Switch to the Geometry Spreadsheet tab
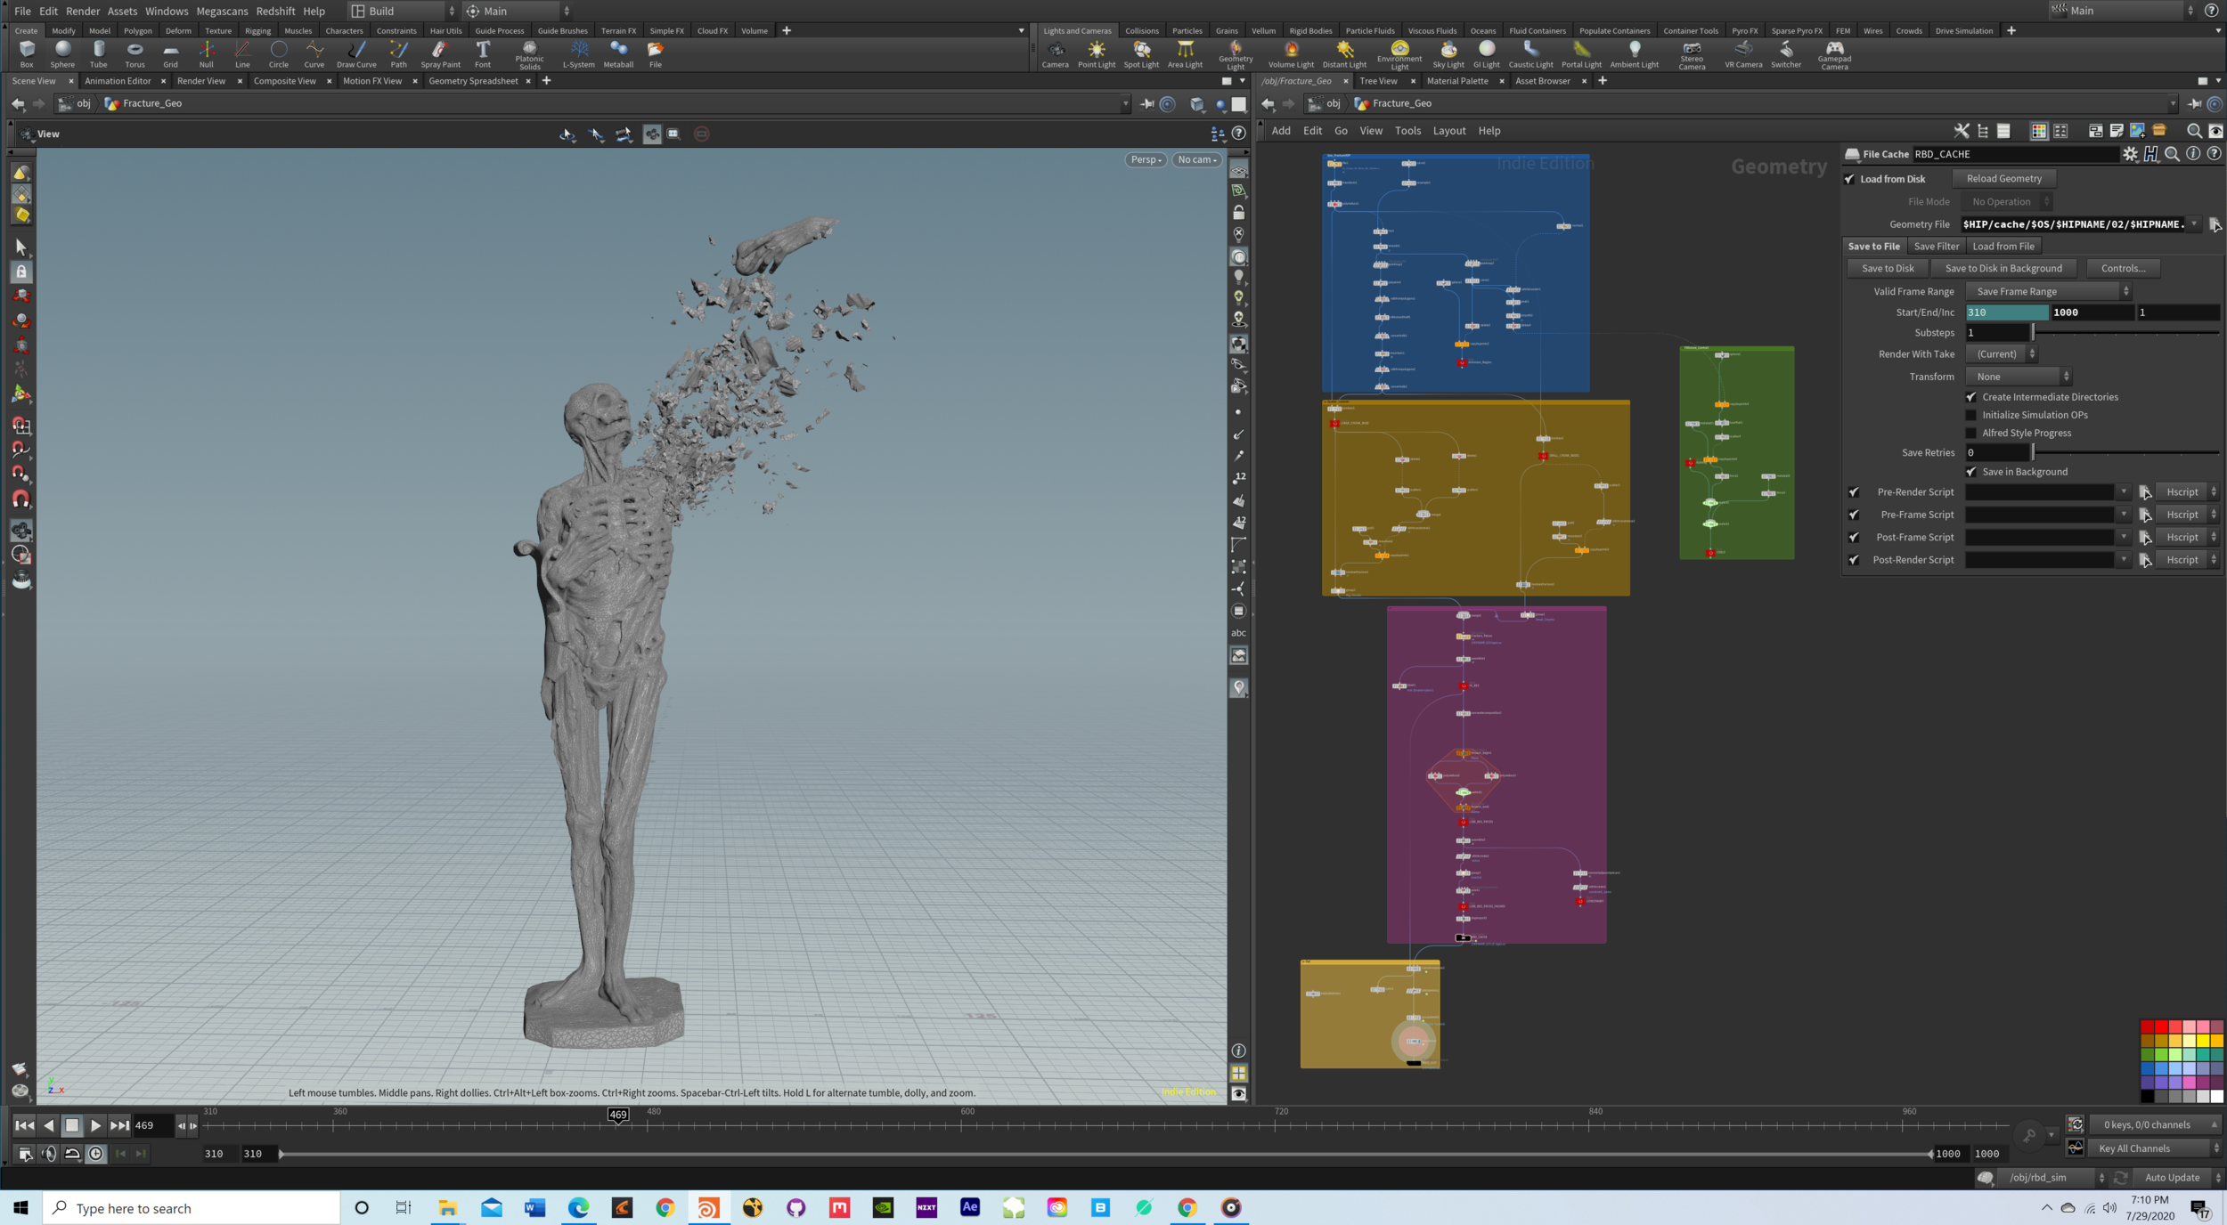The width and height of the screenshot is (2227, 1225). (473, 81)
